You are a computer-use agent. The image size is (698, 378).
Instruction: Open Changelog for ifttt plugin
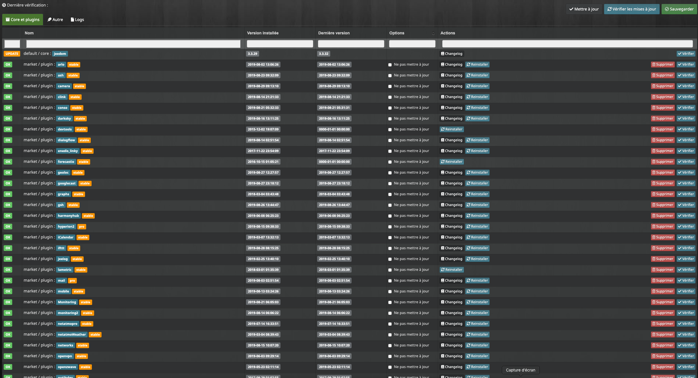click(452, 248)
